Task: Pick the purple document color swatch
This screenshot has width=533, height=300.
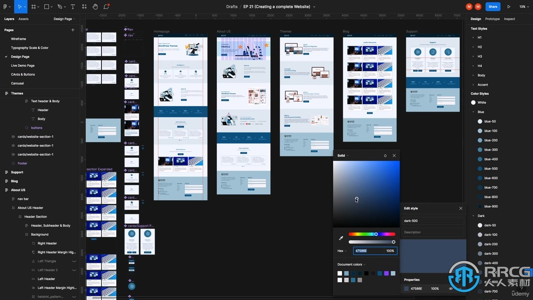Action: coord(386,273)
